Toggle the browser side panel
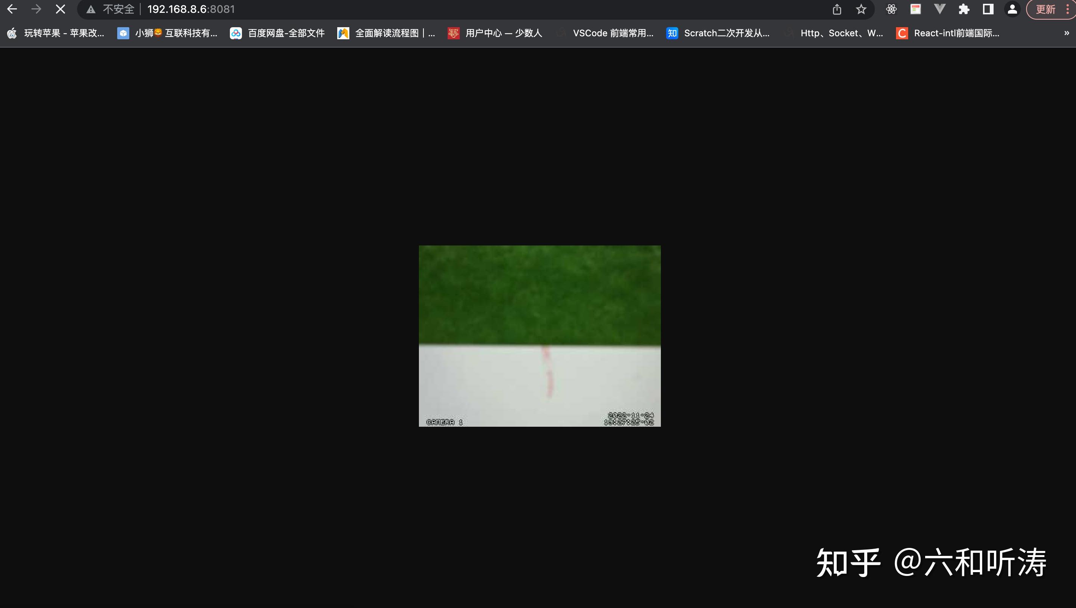 (x=988, y=9)
